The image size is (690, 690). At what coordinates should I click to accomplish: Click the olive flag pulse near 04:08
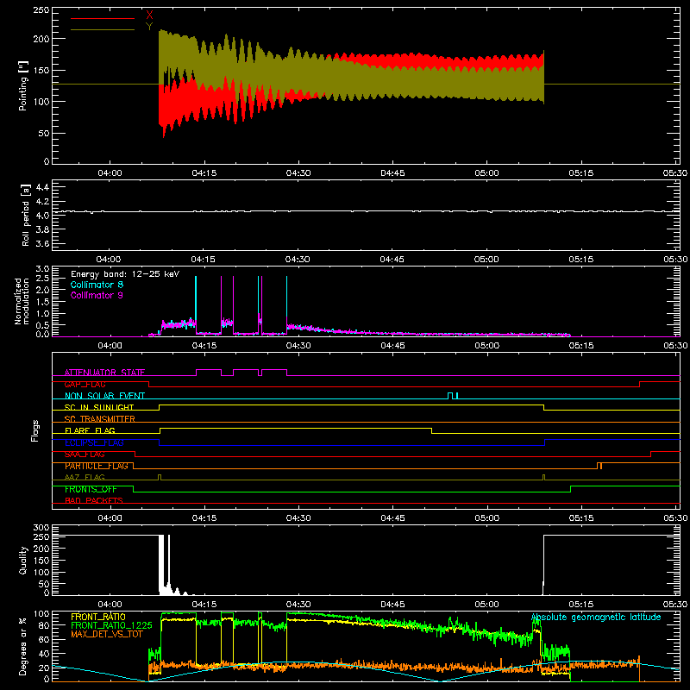click(160, 477)
